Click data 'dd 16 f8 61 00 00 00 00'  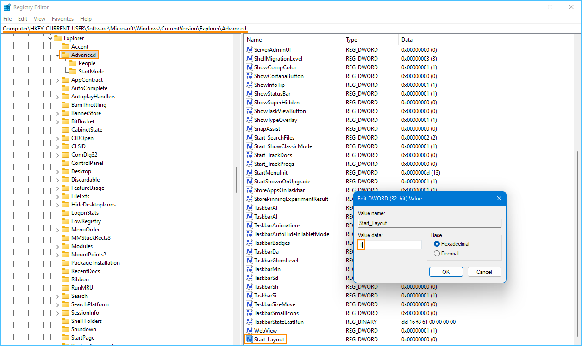tap(428, 322)
